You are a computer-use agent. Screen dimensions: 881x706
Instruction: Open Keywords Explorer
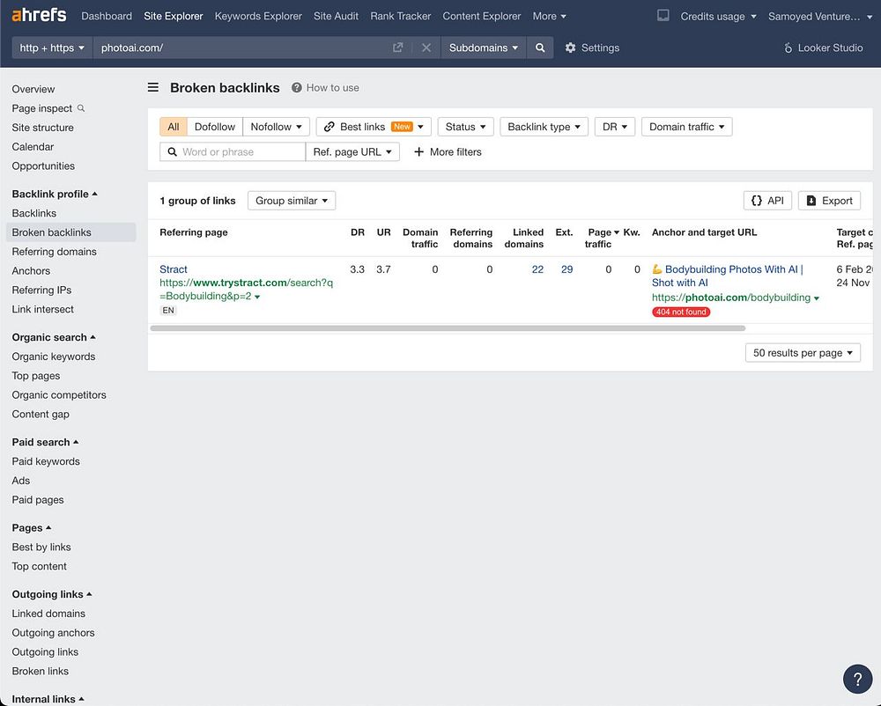point(258,16)
